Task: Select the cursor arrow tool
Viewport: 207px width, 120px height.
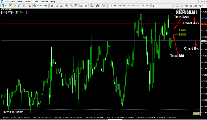Action: [153, 6]
